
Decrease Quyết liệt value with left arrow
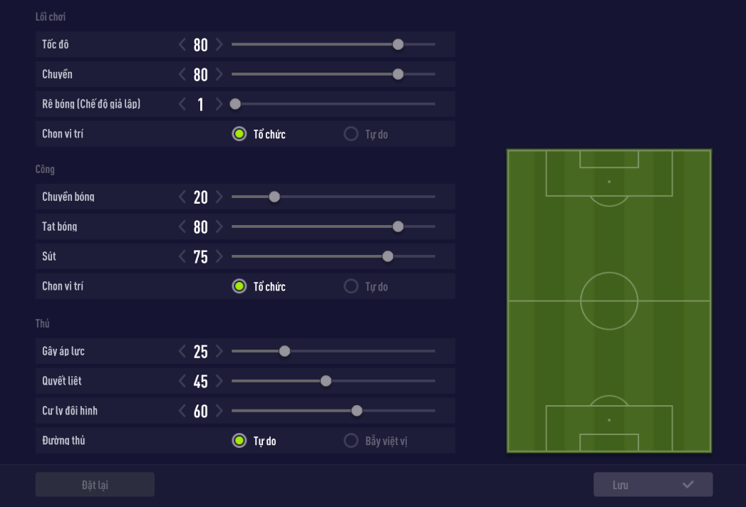pos(182,382)
